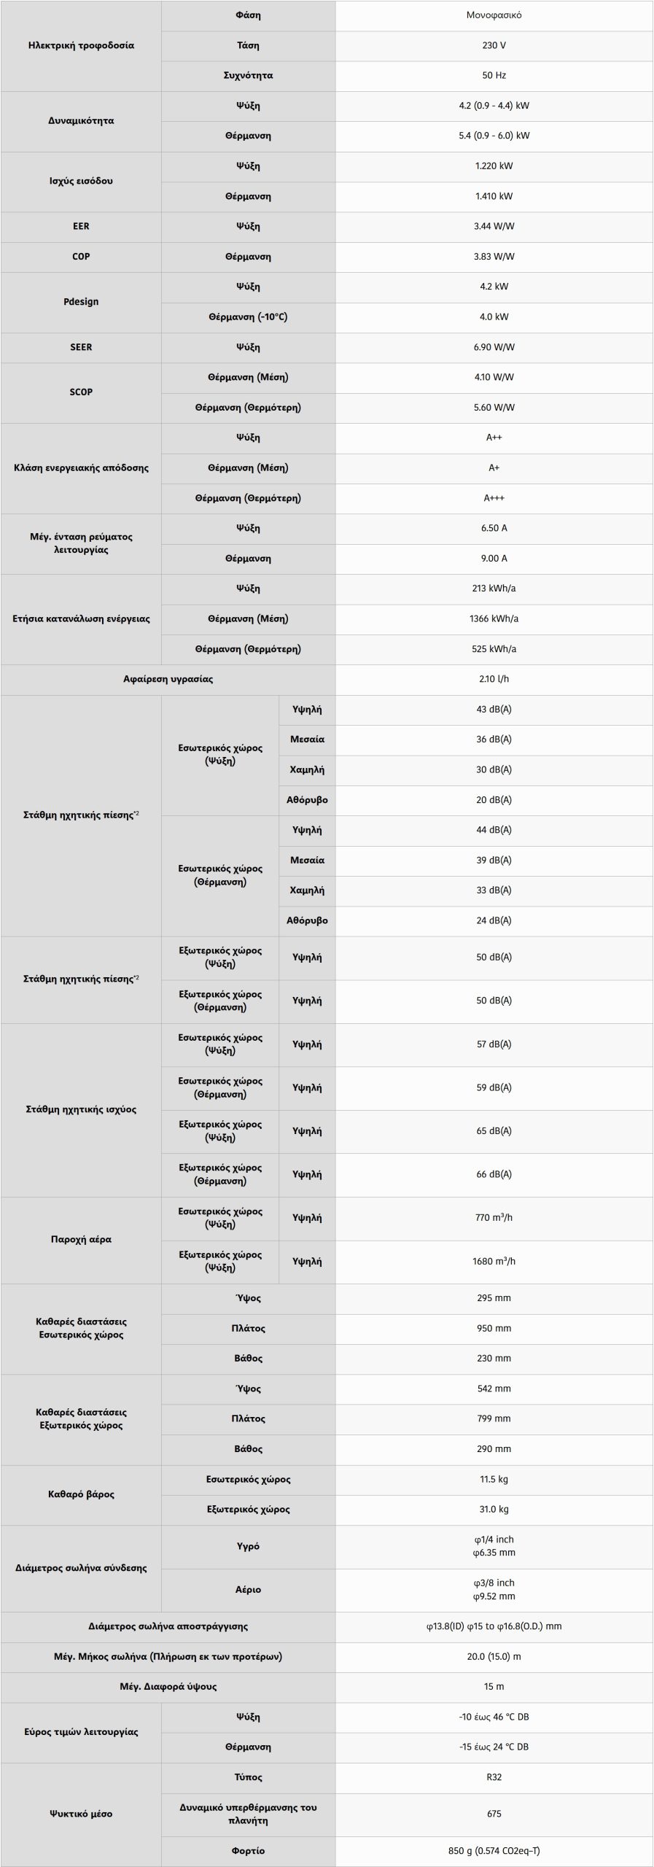This screenshot has height=1867, width=654.
Task: Select the 'Συχνότητα' label cell
Action: (248, 75)
